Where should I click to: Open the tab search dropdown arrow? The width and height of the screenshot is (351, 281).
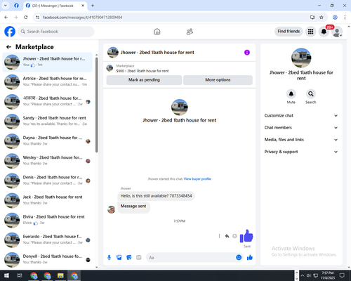tap(6, 6)
